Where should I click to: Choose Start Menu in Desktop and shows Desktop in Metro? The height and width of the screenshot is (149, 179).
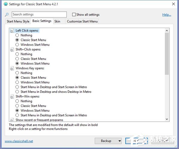[x=17, y=92]
